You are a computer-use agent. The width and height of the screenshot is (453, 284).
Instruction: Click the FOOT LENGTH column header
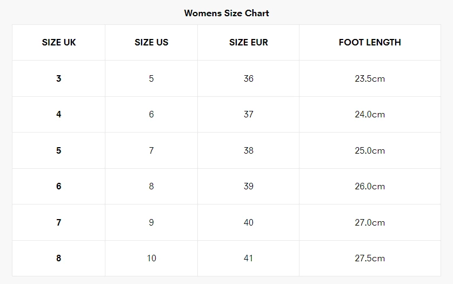370,42
